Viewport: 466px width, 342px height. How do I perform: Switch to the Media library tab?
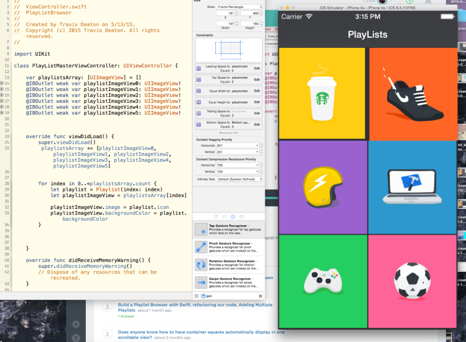[241, 217]
